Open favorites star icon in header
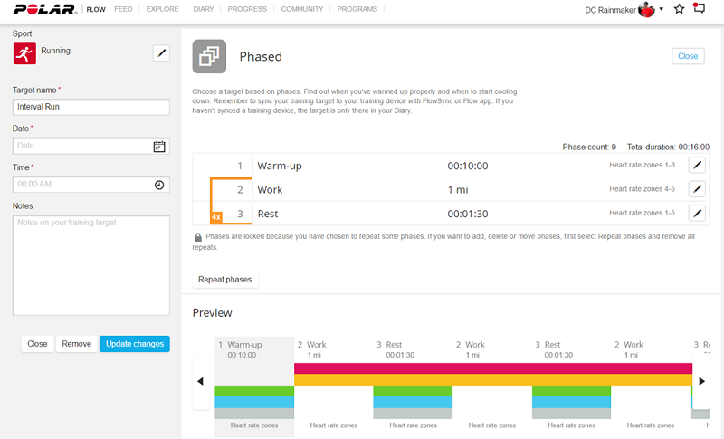724x439 pixels. tap(679, 9)
